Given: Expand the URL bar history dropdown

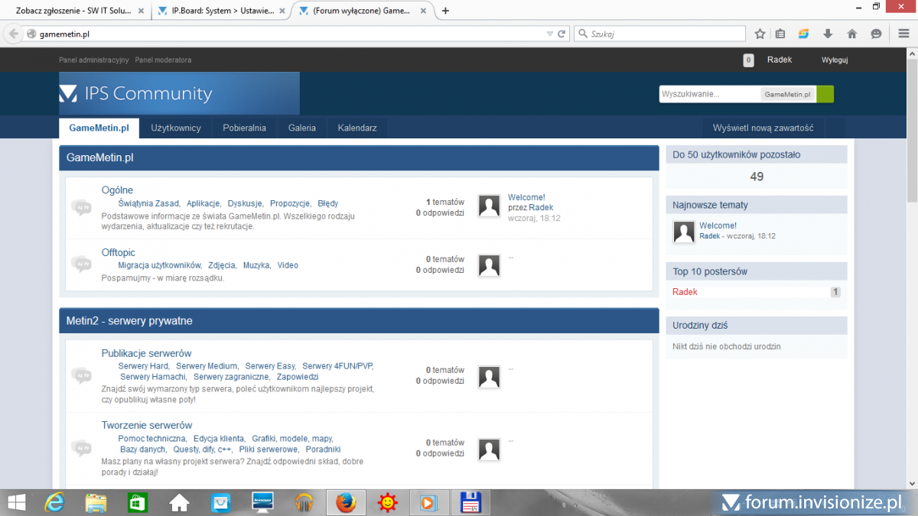Looking at the screenshot, I should 549,34.
